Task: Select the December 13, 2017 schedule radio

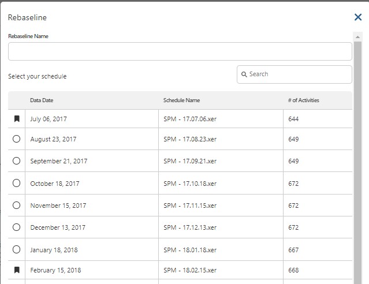Action: 16,227
